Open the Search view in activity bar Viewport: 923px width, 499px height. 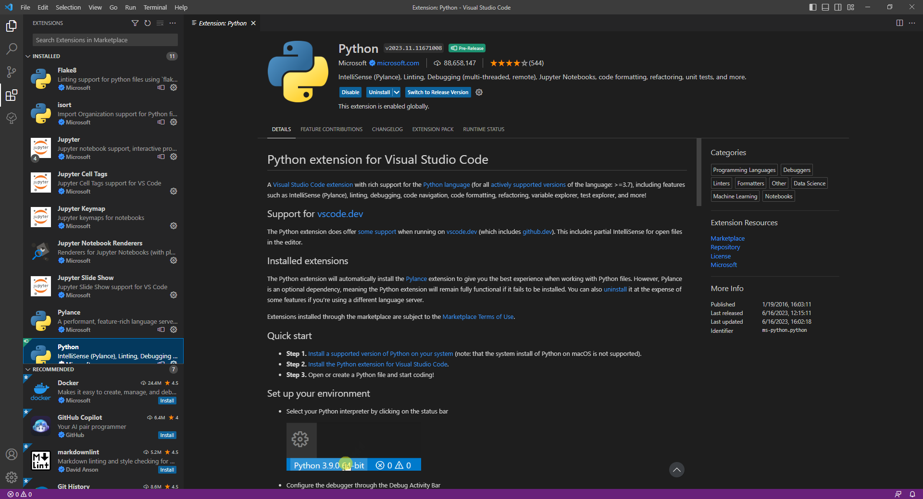point(12,49)
